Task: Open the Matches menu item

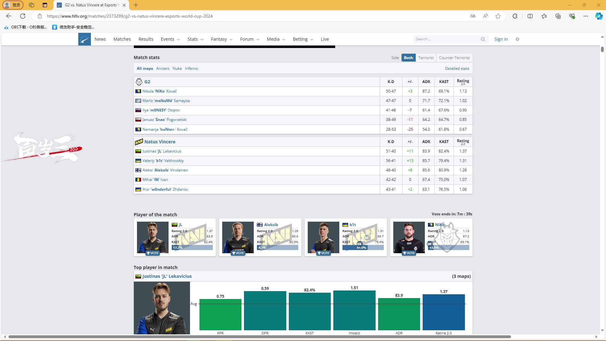Action: tap(122, 39)
